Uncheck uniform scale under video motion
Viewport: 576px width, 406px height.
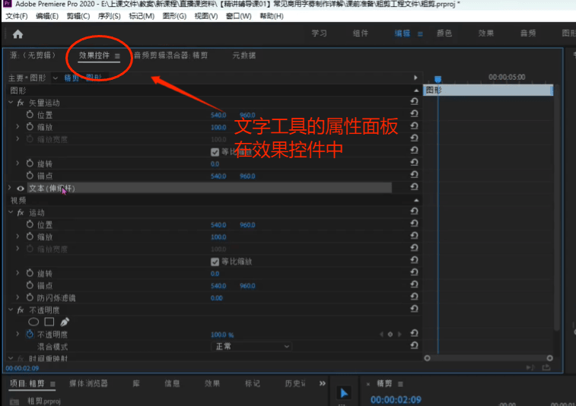point(215,262)
